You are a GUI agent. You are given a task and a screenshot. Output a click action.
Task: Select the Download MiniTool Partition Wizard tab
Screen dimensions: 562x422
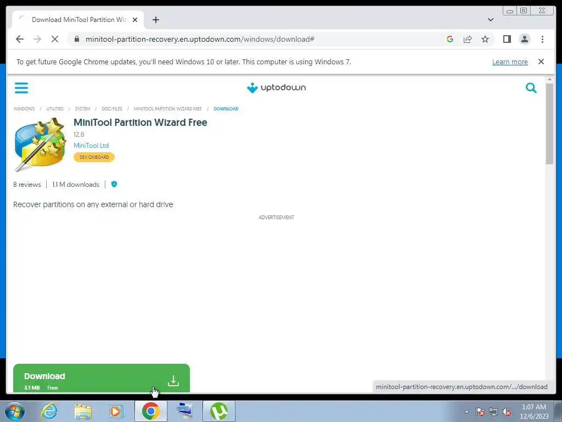(78, 20)
